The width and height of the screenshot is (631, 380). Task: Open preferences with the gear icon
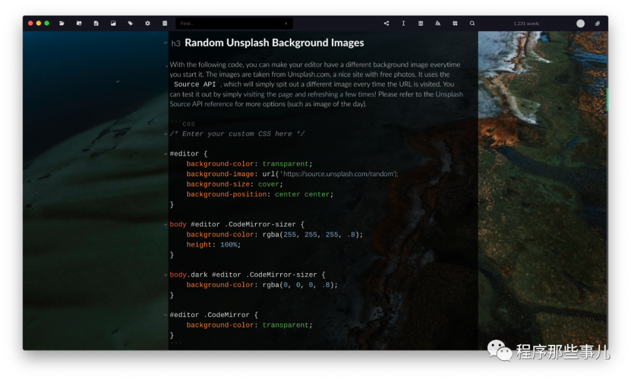[x=148, y=23]
